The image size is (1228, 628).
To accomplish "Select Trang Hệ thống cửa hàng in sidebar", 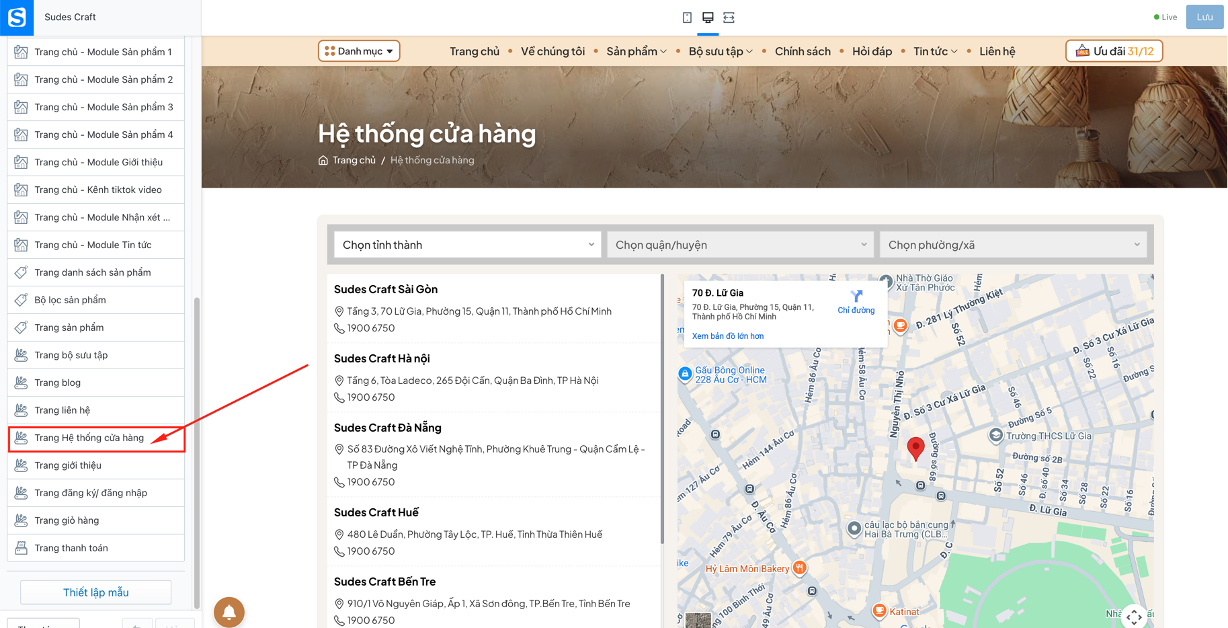I will [x=96, y=438].
